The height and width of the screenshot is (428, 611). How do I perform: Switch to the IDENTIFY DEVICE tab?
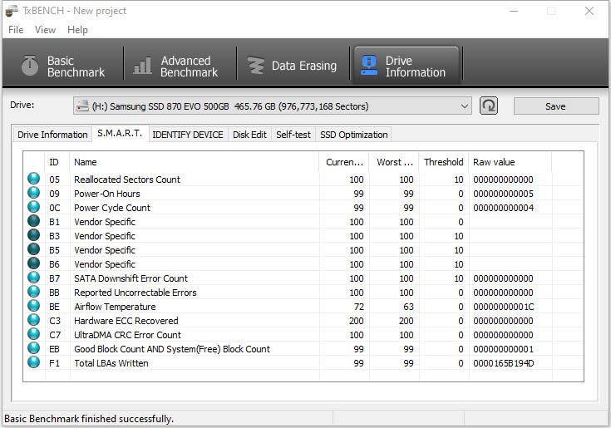pyautogui.click(x=188, y=135)
